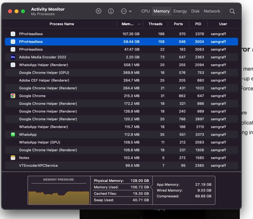Click the Adobe Media Encoder app icon
The width and height of the screenshot is (253, 219).
(x=13, y=57)
